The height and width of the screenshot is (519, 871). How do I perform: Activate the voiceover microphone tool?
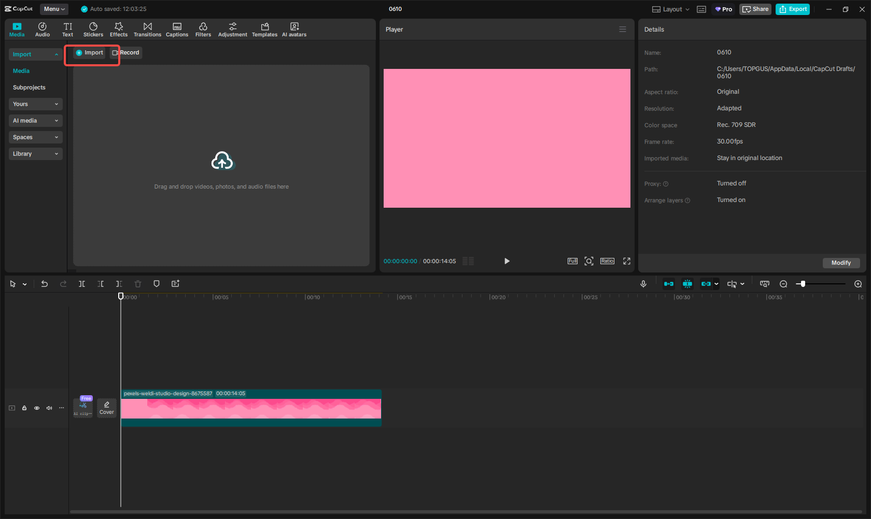point(643,284)
